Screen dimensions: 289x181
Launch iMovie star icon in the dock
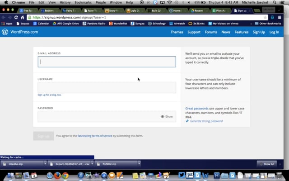point(96,175)
